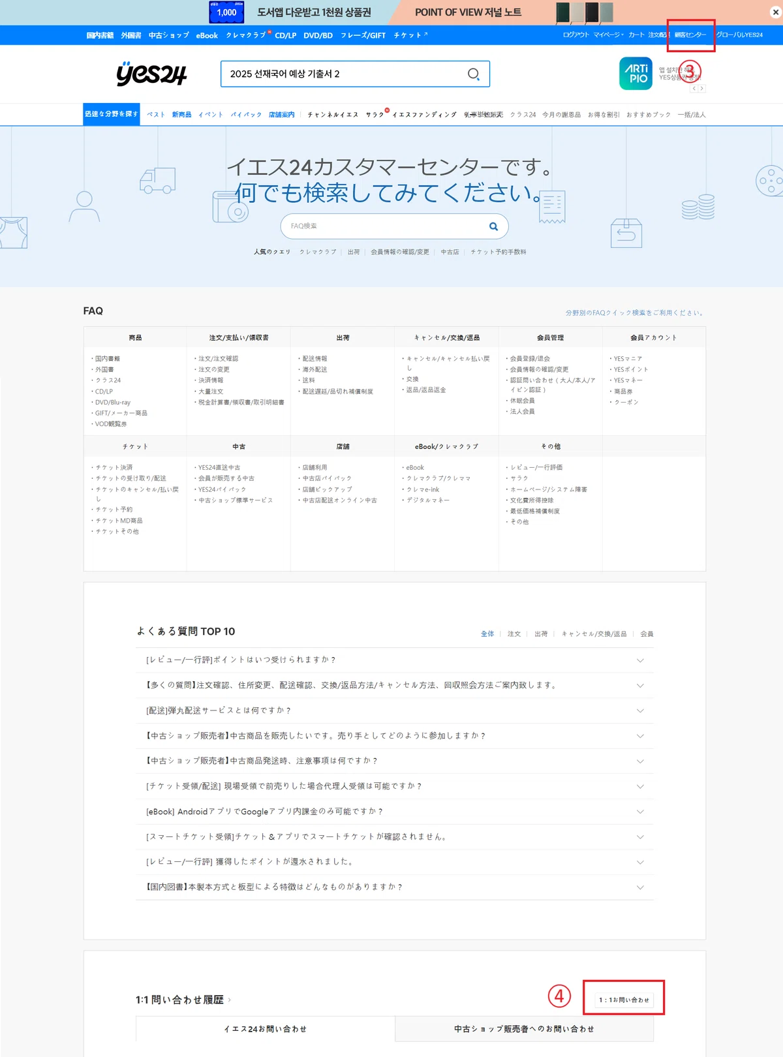Open FAQ item 休眠会員

[x=522, y=401]
